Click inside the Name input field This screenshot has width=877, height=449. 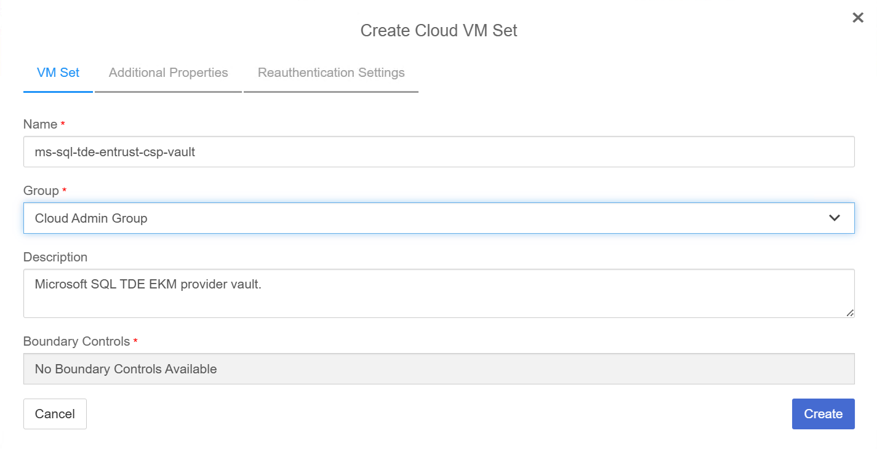point(431,151)
